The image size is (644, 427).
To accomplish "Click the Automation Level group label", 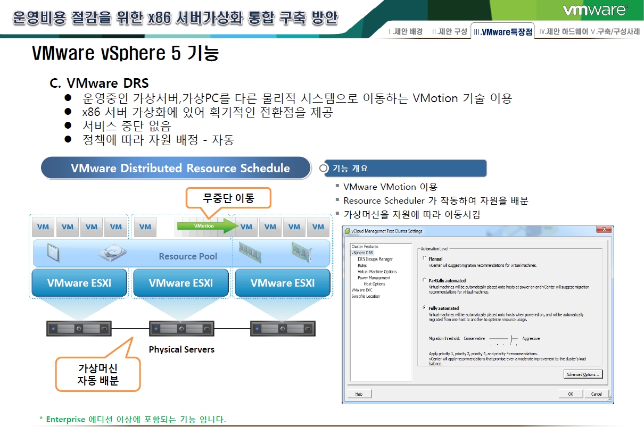I will tap(435, 249).
